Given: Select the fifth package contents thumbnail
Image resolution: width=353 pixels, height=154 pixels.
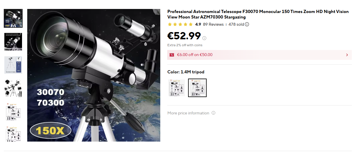Looking at the screenshot, I should tap(13, 111).
